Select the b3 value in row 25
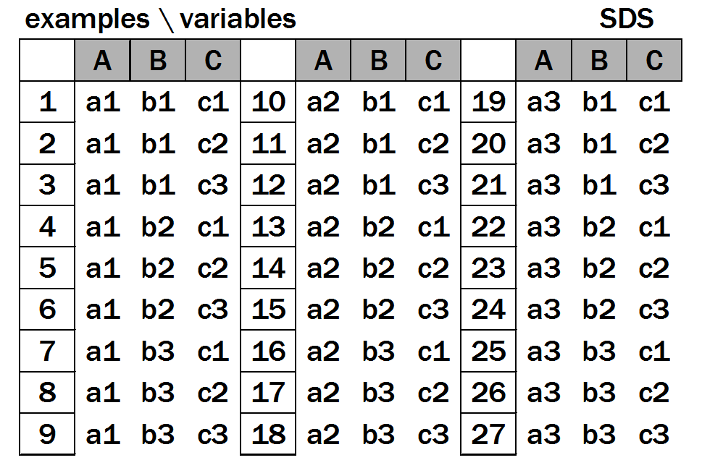This screenshot has height=468, width=702. coord(598,352)
